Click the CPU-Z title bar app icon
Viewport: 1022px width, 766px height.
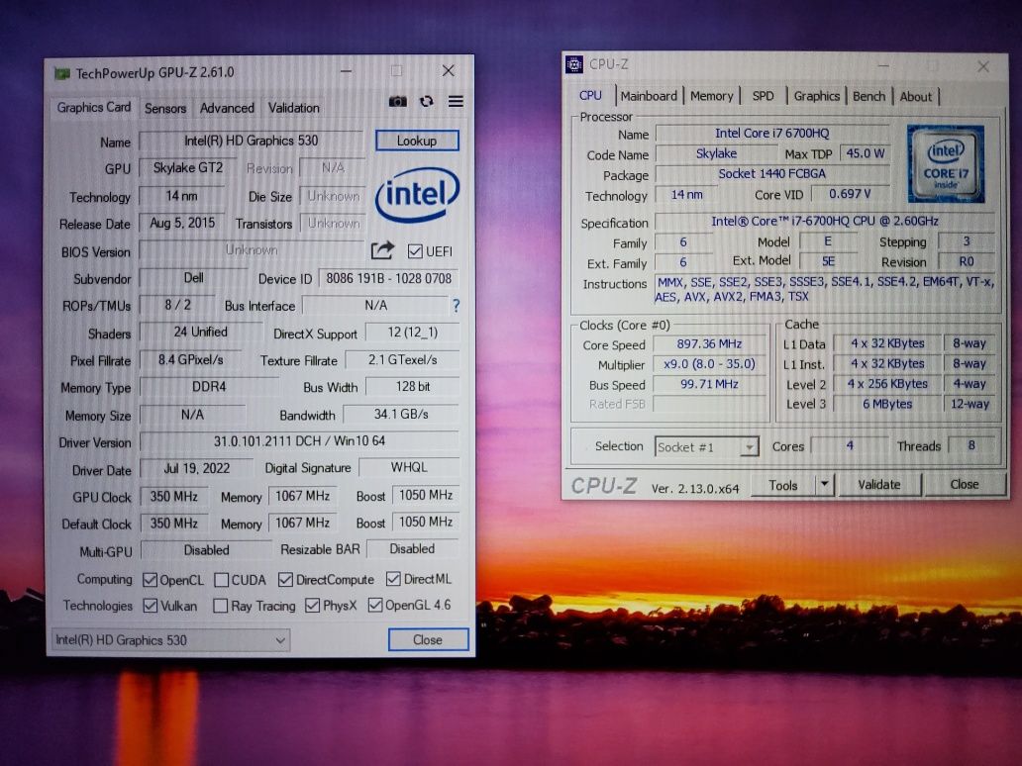click(x=574, y=64)
